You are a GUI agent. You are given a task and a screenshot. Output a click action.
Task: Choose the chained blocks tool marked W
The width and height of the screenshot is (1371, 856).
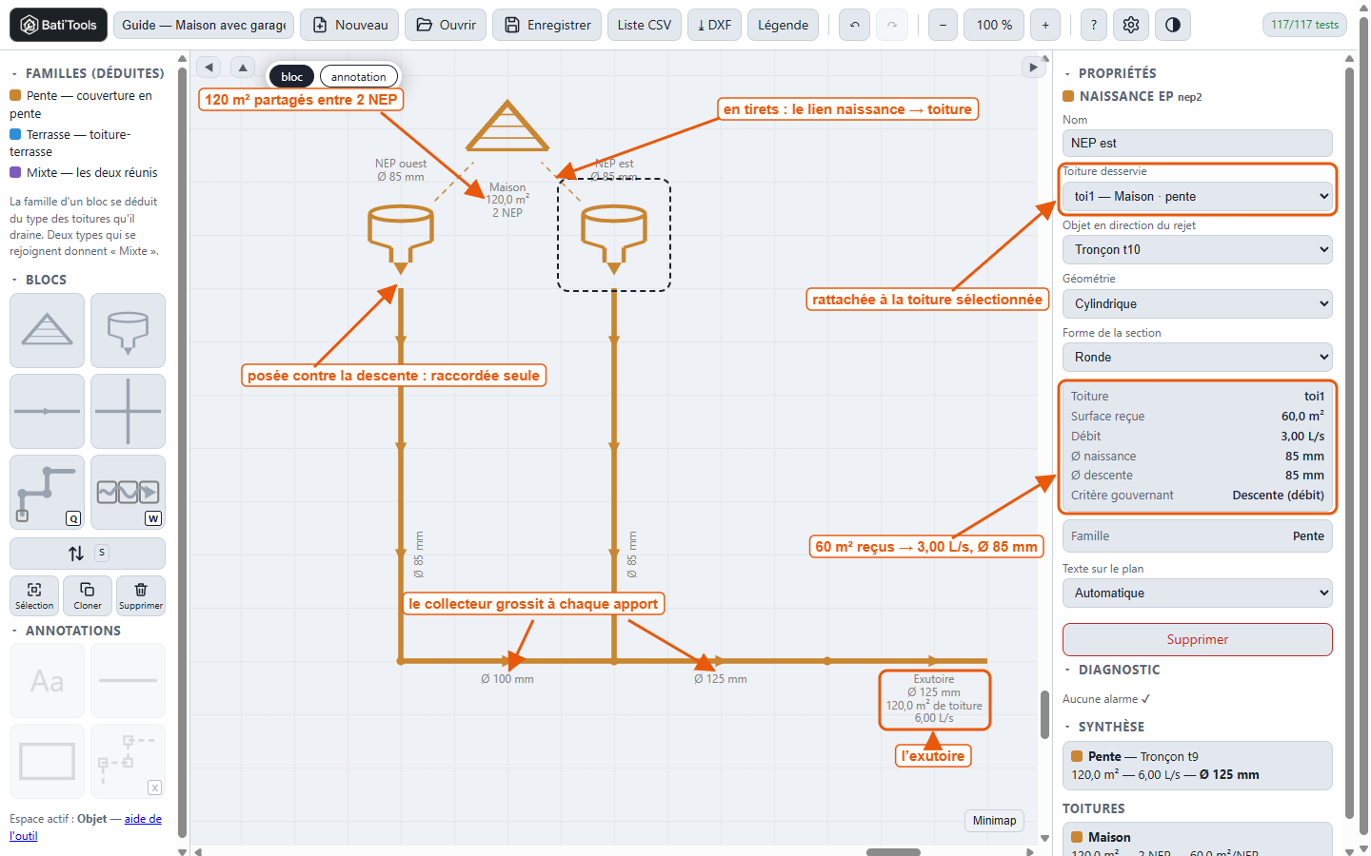point(128,492)
